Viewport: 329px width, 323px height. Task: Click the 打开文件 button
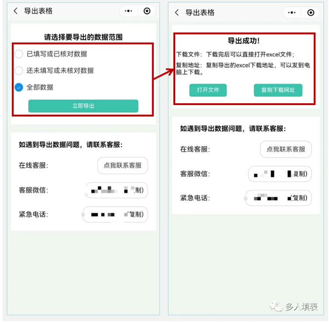tap(208, 90)
